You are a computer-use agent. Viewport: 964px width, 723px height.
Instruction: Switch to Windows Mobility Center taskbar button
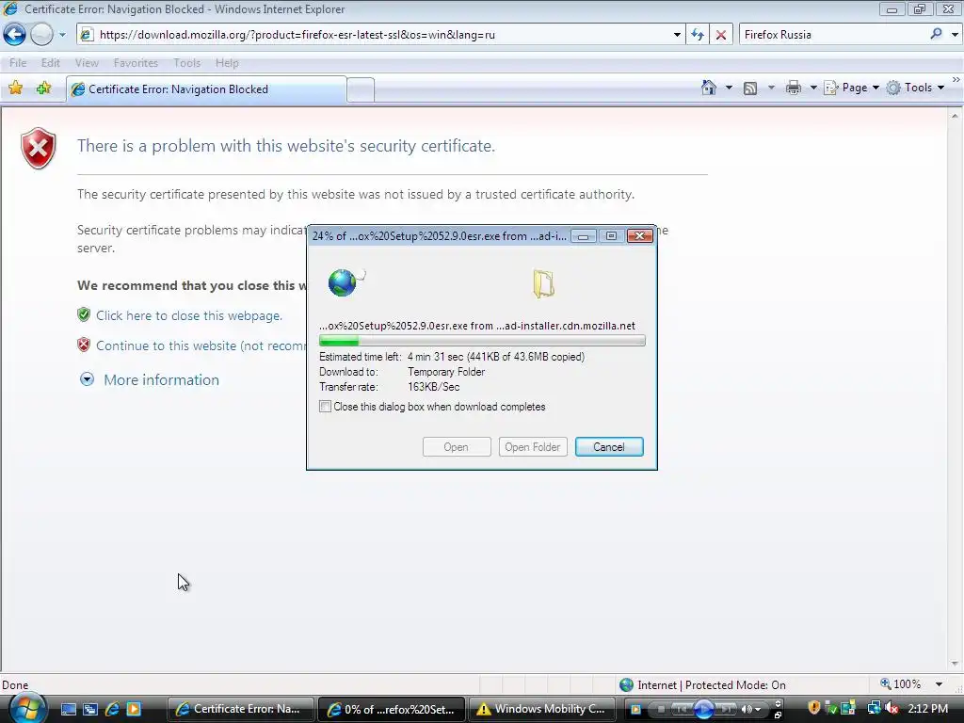point(542,709)
